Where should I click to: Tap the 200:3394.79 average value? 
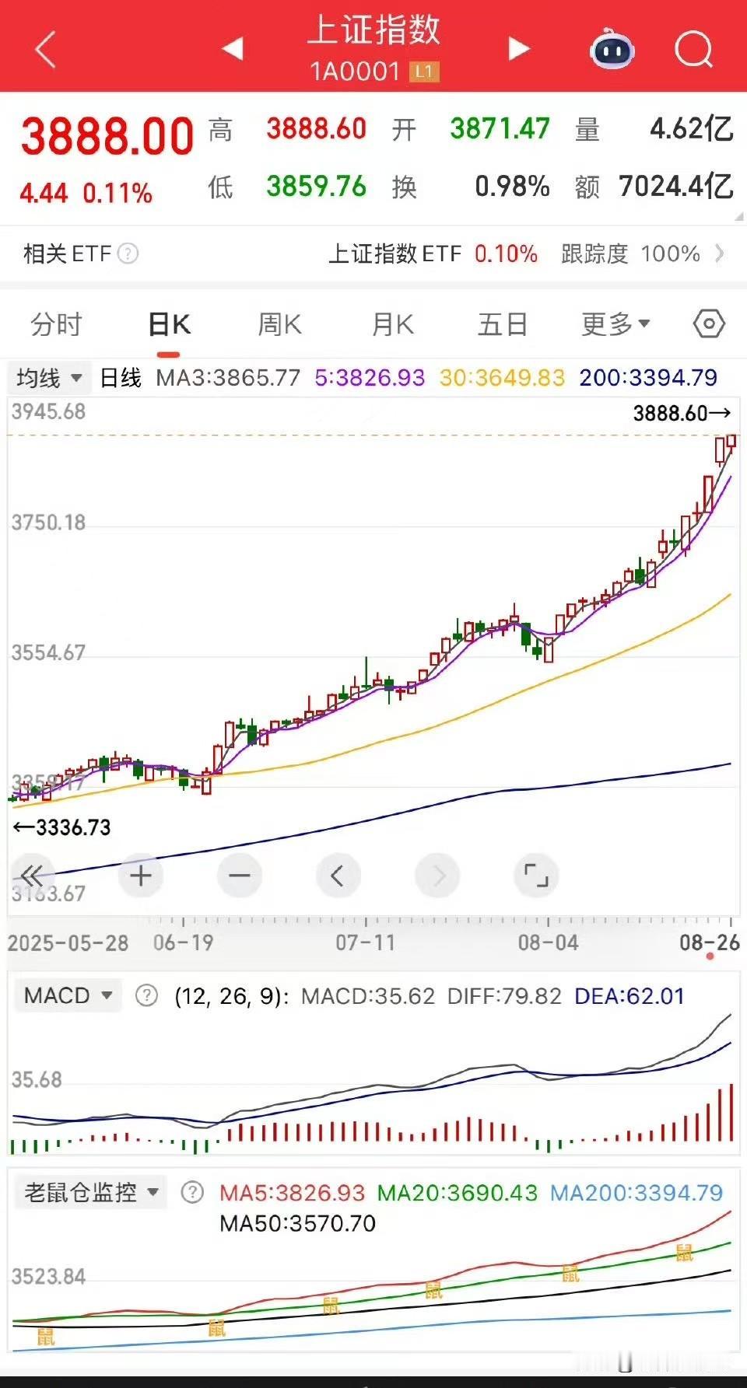coord(648,378)
